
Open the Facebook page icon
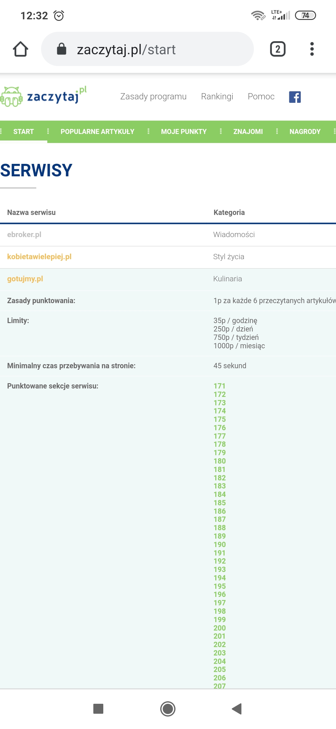(x=295, y=97)
